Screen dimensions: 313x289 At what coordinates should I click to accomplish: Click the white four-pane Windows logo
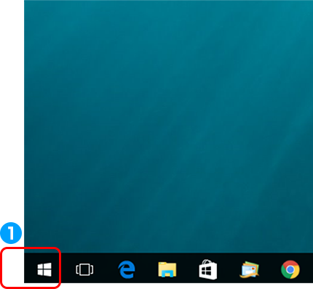(x=44, y=269)
